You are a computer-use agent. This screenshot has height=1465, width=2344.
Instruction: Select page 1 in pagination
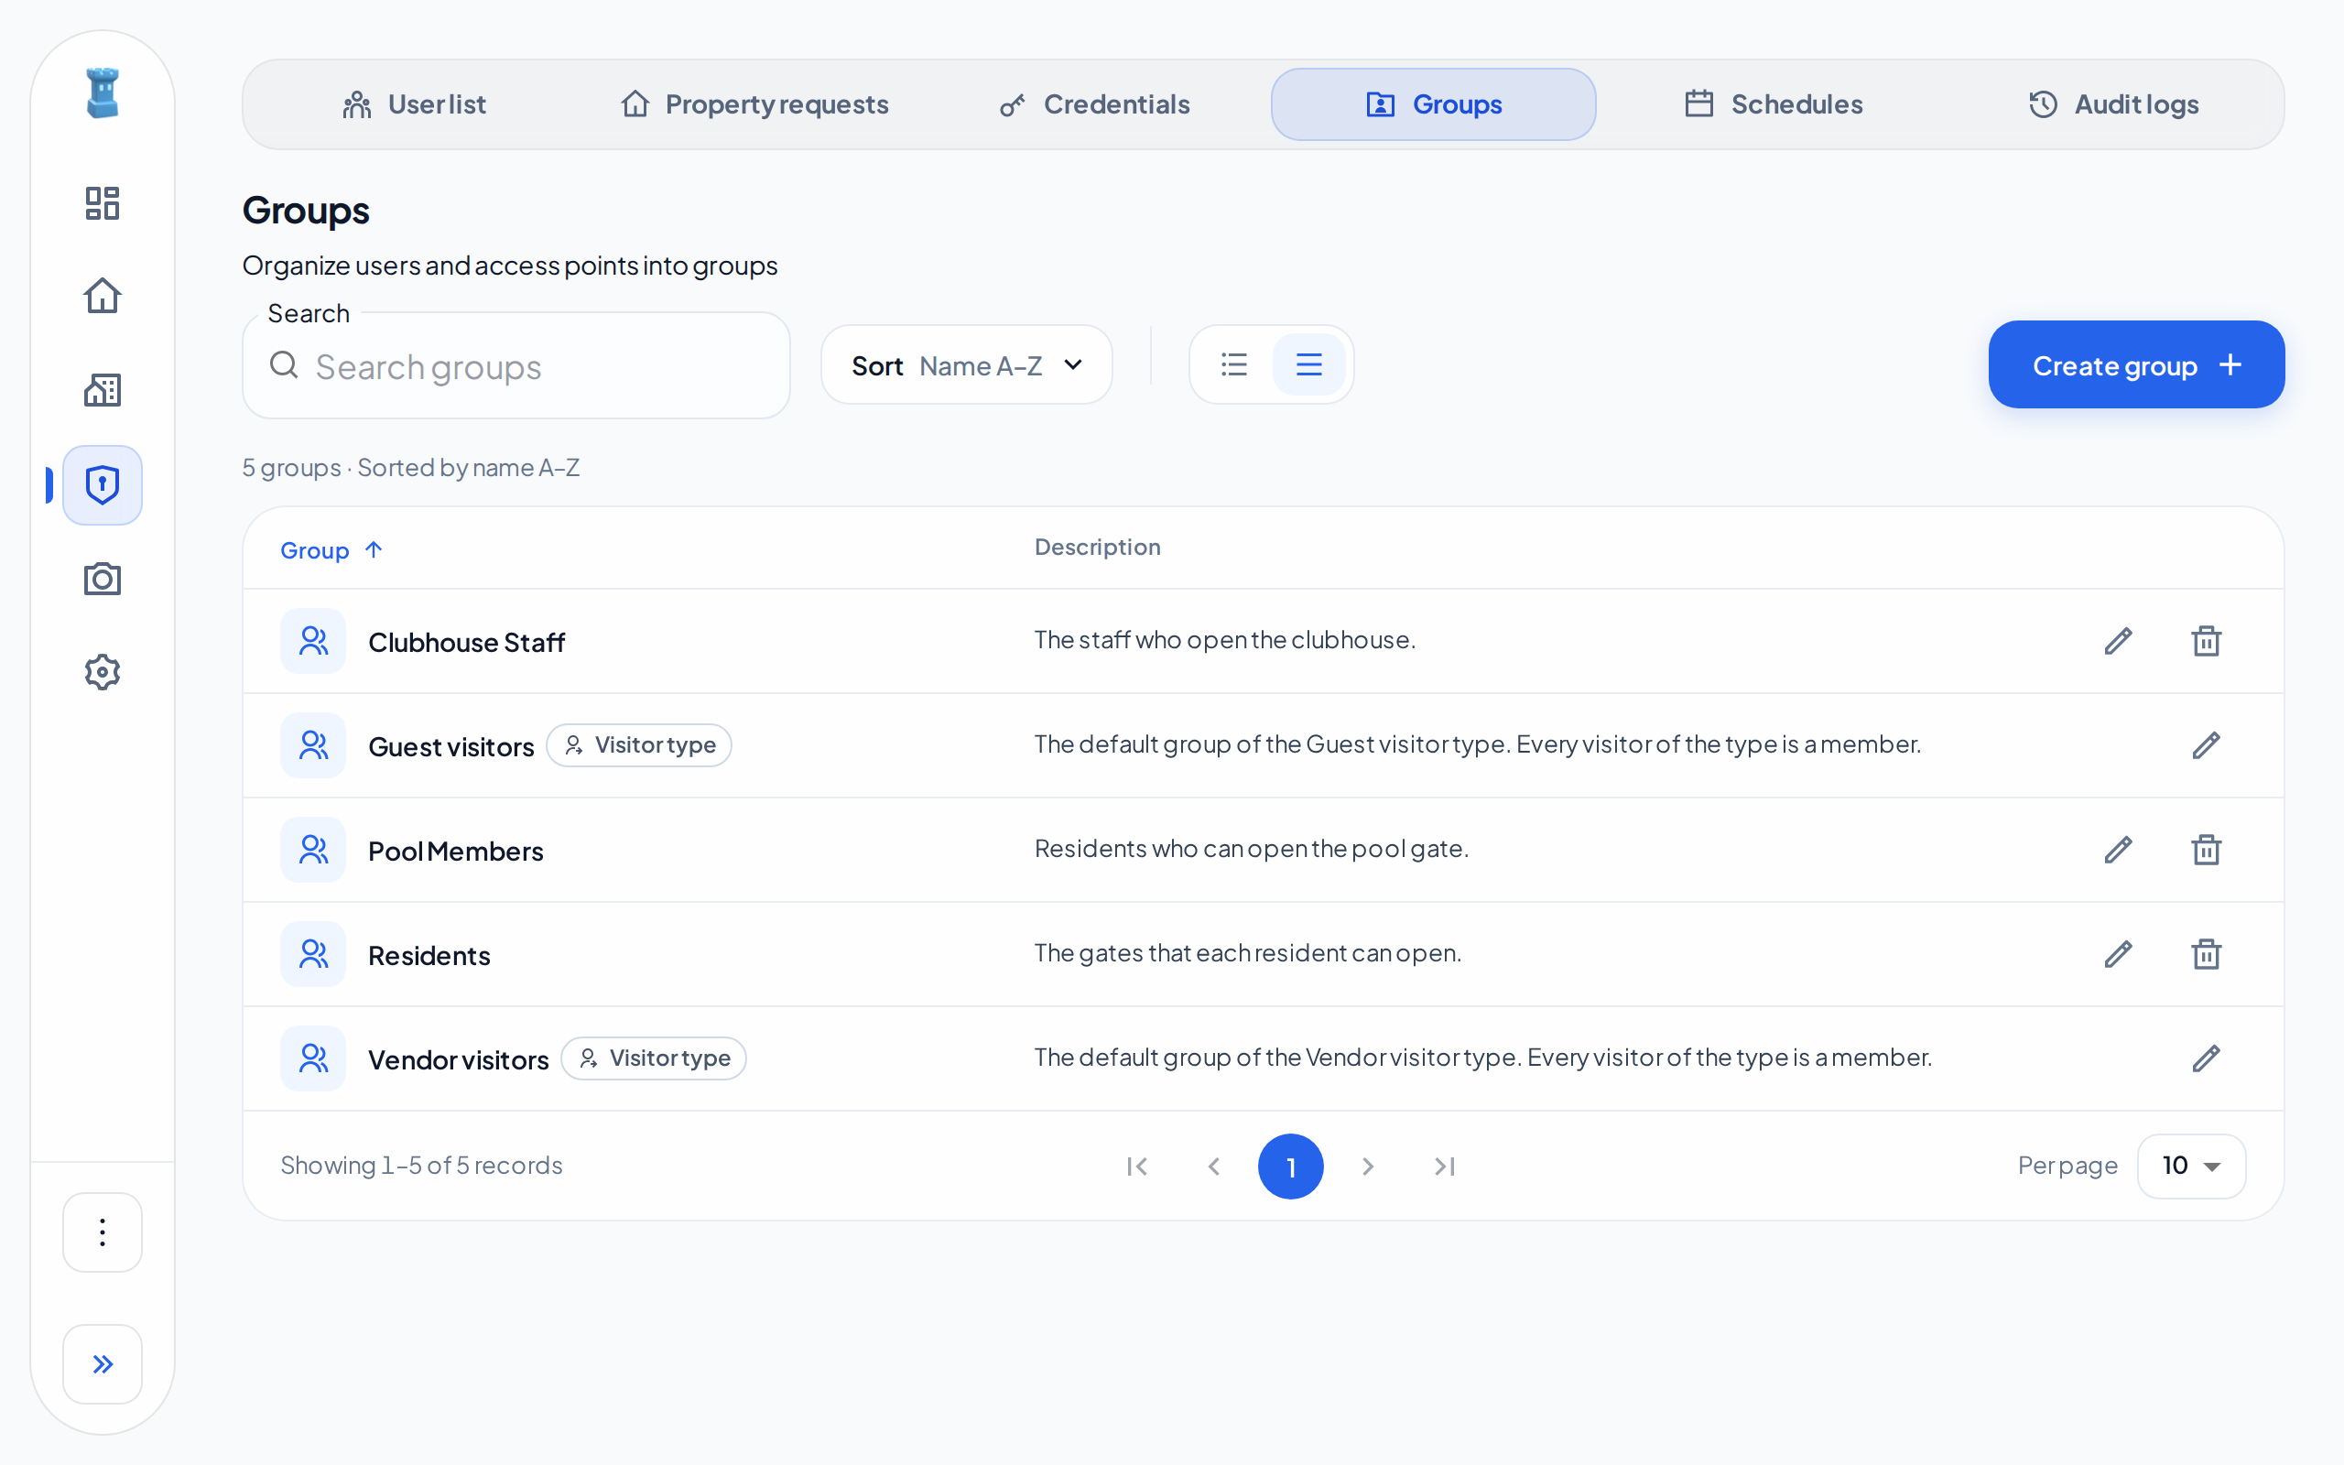(1290, 1167)
